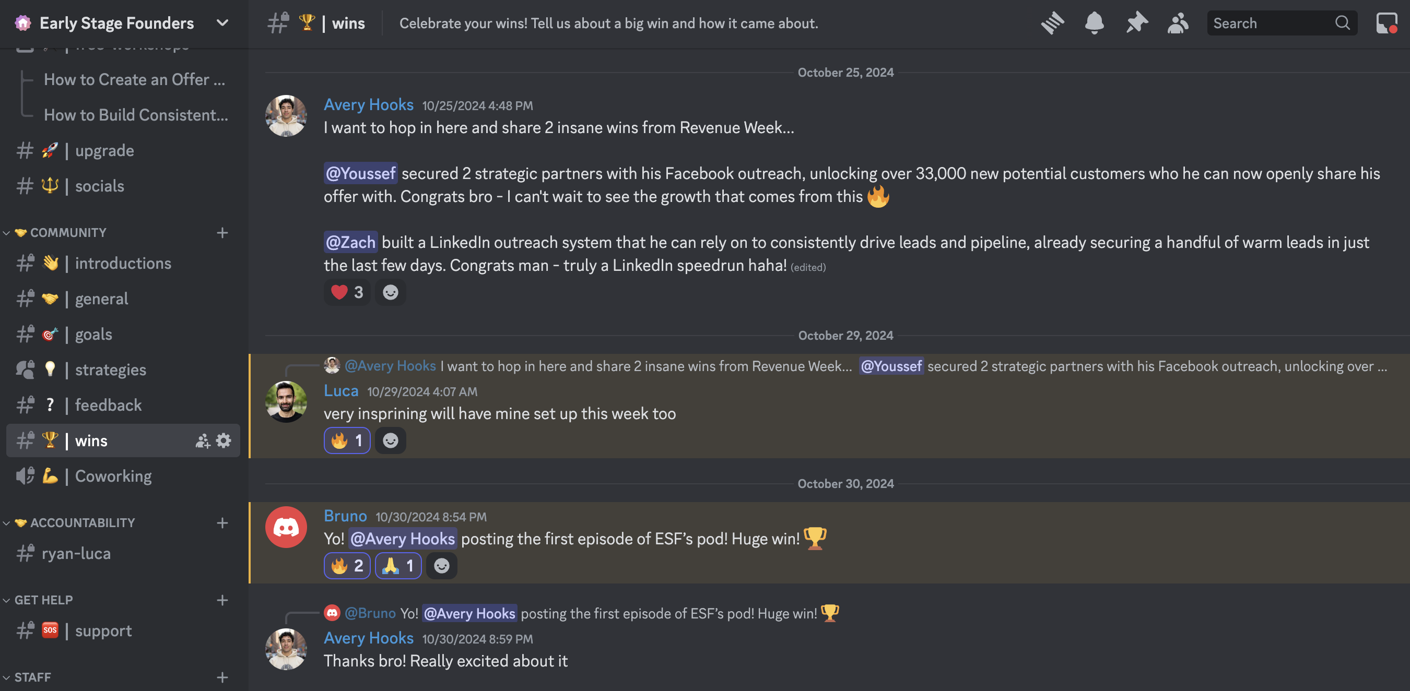Toggle the fire reaction on Bruno's message
Viewport: 1410px width, 691px height.
coord(347,566)
